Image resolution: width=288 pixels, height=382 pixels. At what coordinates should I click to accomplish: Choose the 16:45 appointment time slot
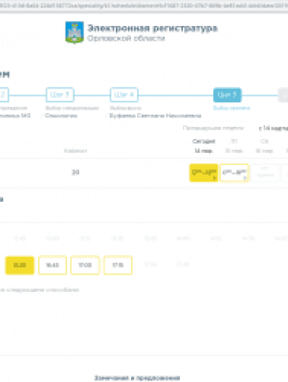point(53,265)
